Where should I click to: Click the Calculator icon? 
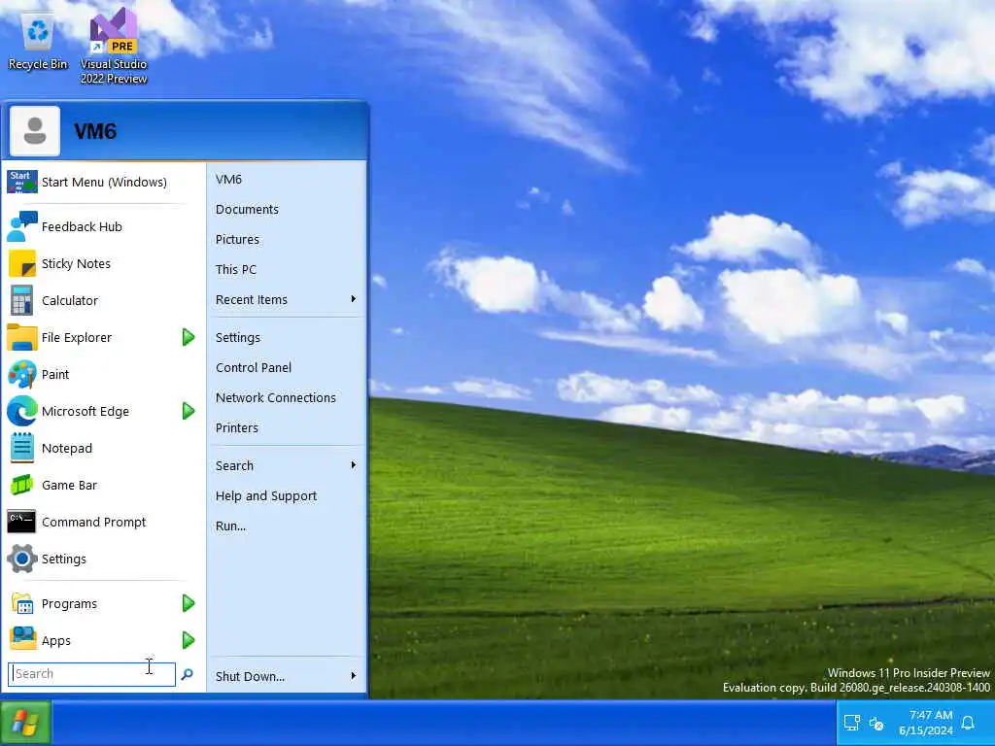(22, 300)
